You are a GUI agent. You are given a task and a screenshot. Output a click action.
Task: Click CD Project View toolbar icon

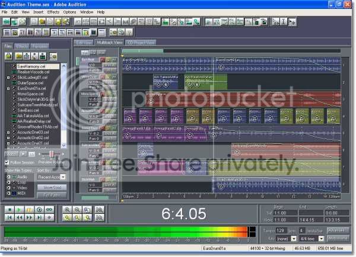click(23, 22)
